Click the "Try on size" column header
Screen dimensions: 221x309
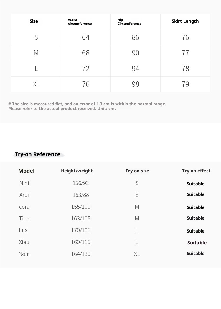pyautogui.click(x=137, y=171)
